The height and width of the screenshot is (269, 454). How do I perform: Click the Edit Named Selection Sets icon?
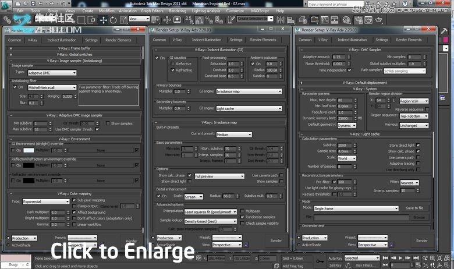point(231,20)
